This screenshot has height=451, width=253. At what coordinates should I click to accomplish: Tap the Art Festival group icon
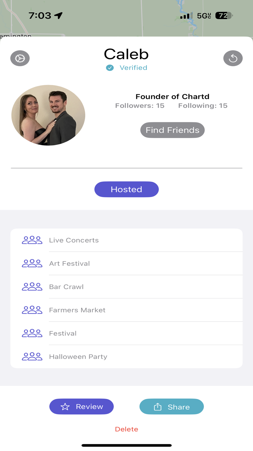32,263
